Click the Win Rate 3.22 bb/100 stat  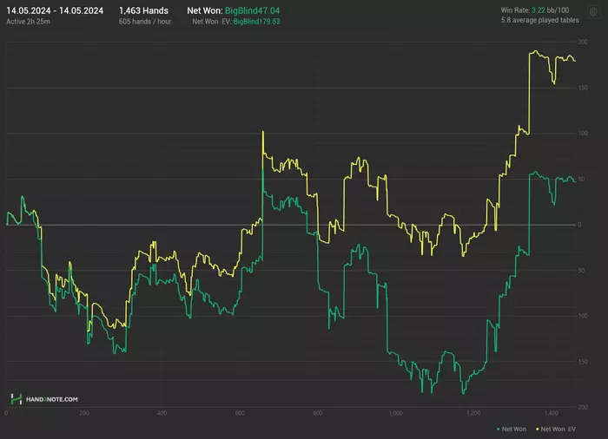(540, 10)
